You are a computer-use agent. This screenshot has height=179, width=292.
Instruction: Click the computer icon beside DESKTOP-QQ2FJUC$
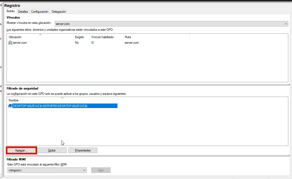10,106
